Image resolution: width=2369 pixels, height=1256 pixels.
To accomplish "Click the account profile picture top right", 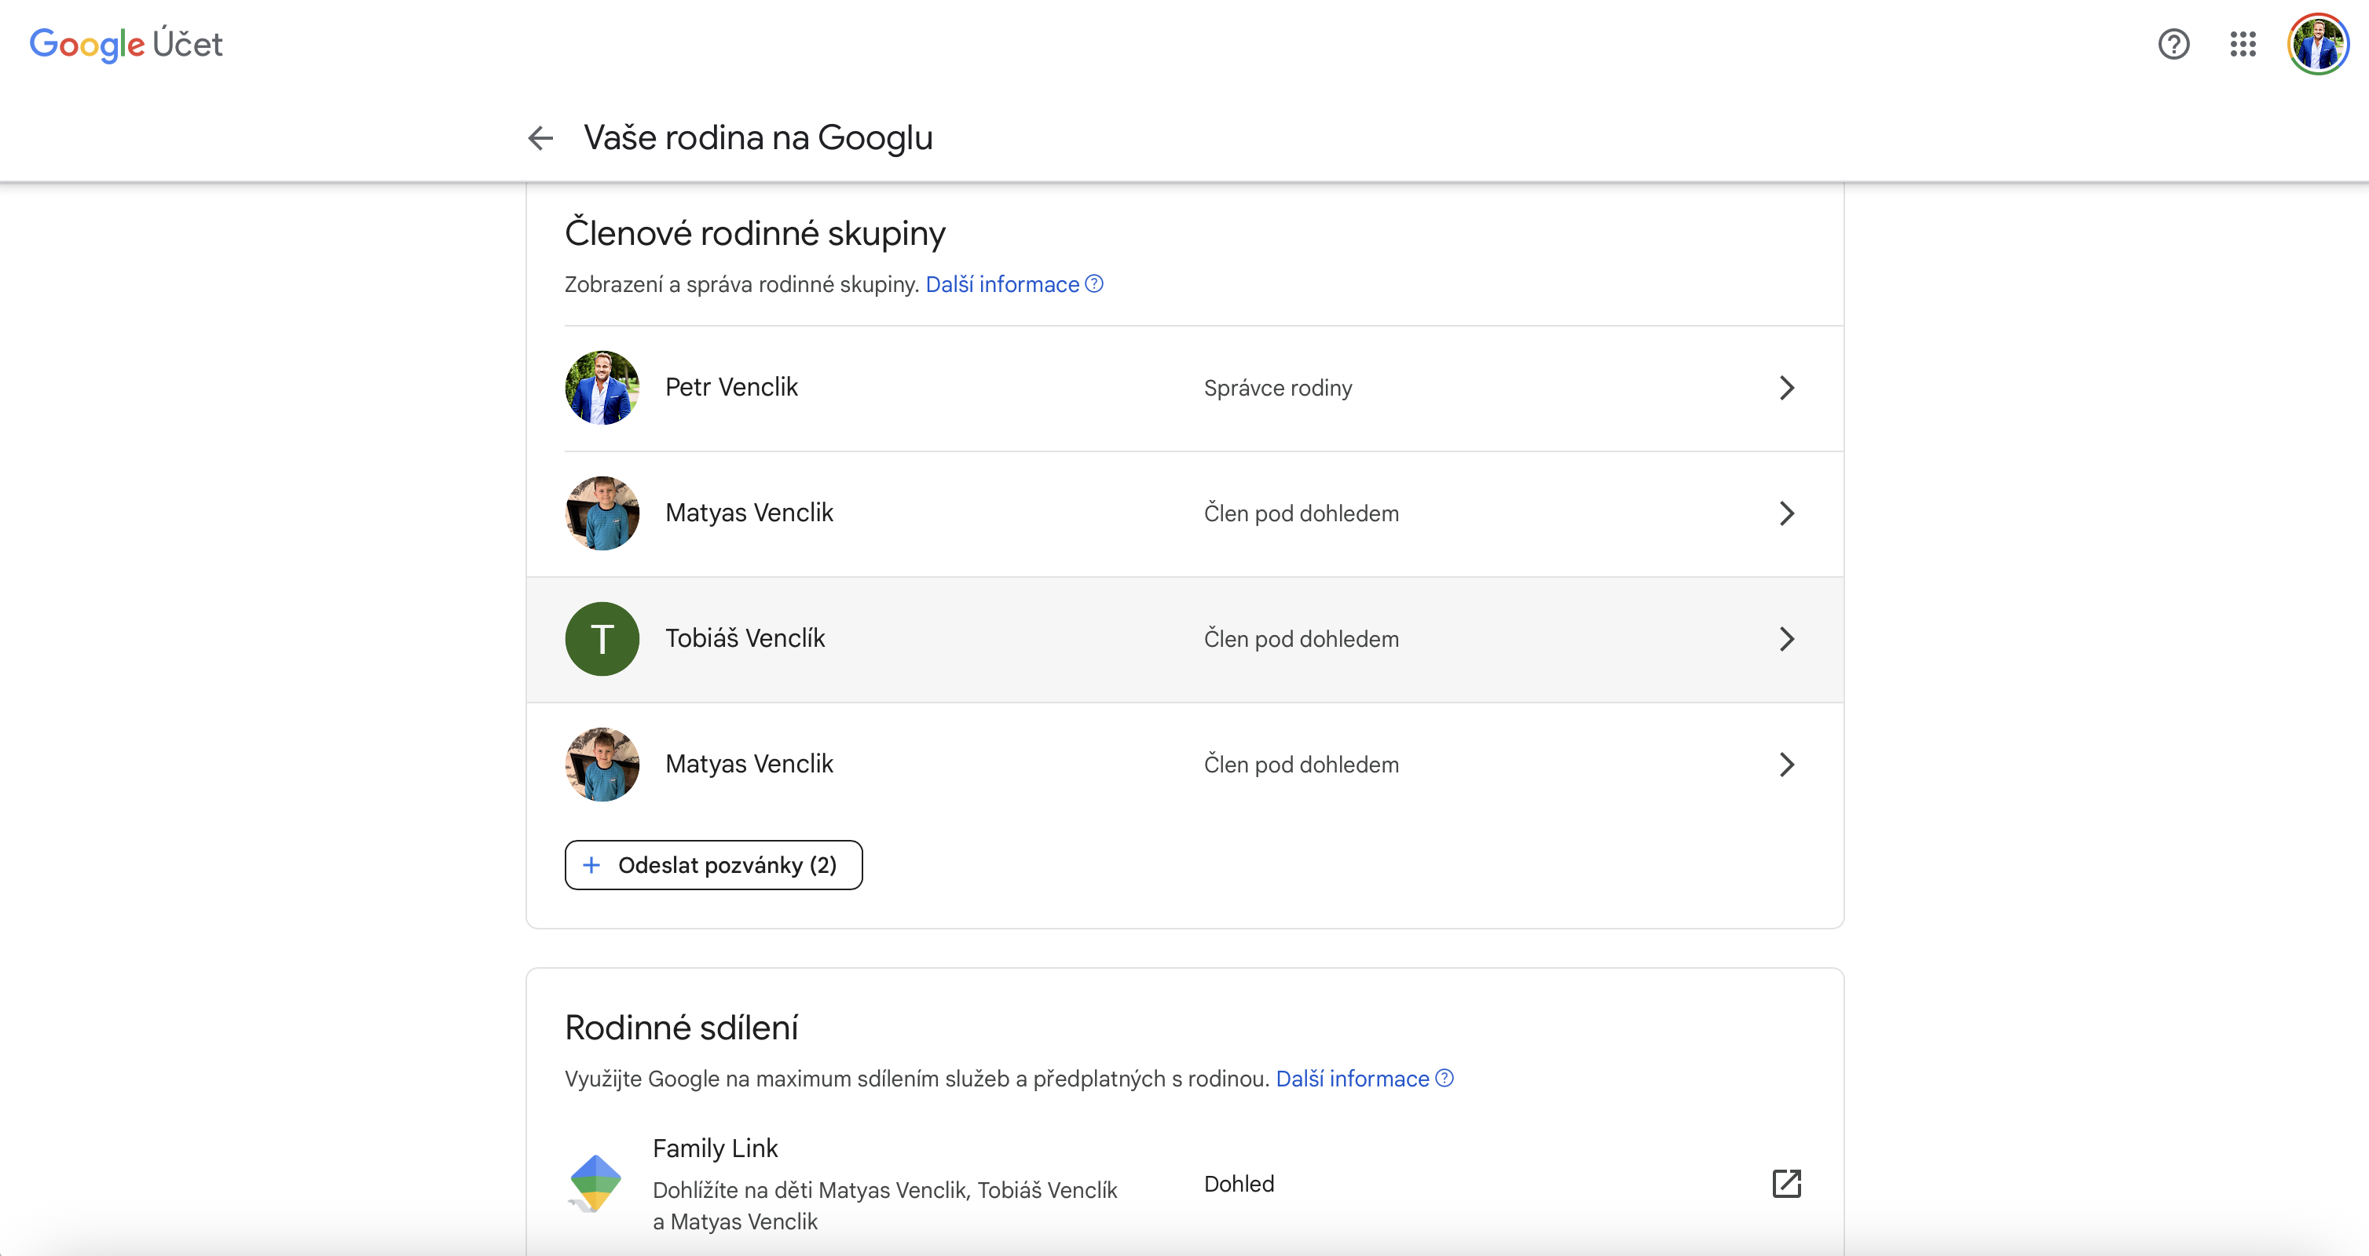I will pyautogui.click(x=2317, y=44).
